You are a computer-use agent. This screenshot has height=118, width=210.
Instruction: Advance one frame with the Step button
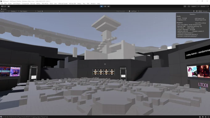(108, 6)
